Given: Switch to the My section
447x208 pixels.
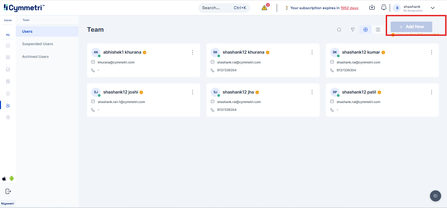Looking at the screenshot, I should pos(8,35).
